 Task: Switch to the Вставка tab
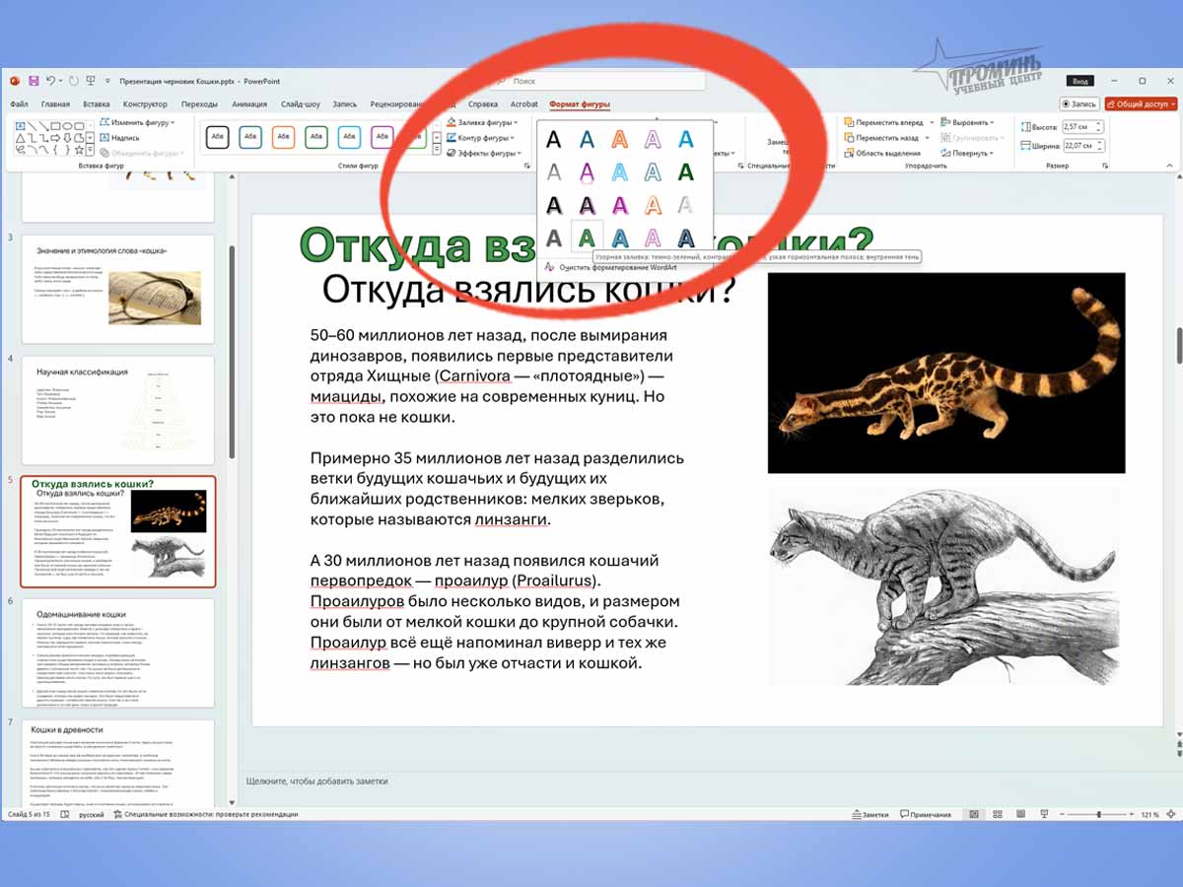point(97,104)
